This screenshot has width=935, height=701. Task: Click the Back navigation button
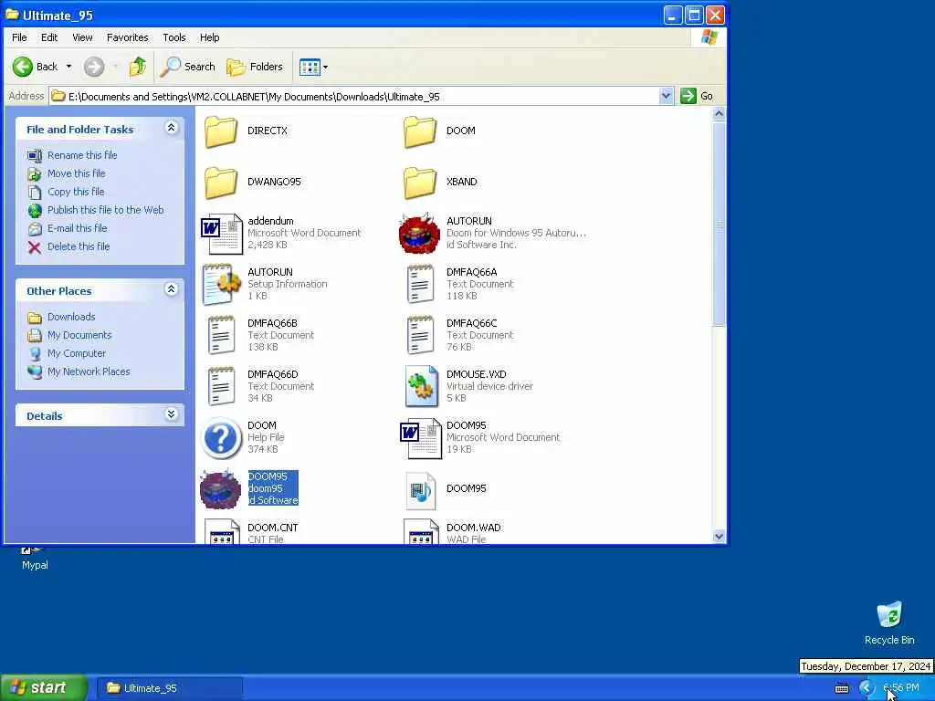click(x=36, y=67)
